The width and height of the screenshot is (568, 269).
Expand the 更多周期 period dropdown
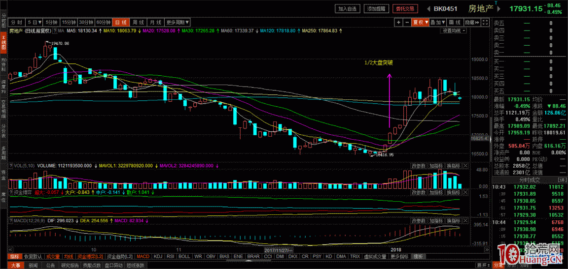pos(177,23)
